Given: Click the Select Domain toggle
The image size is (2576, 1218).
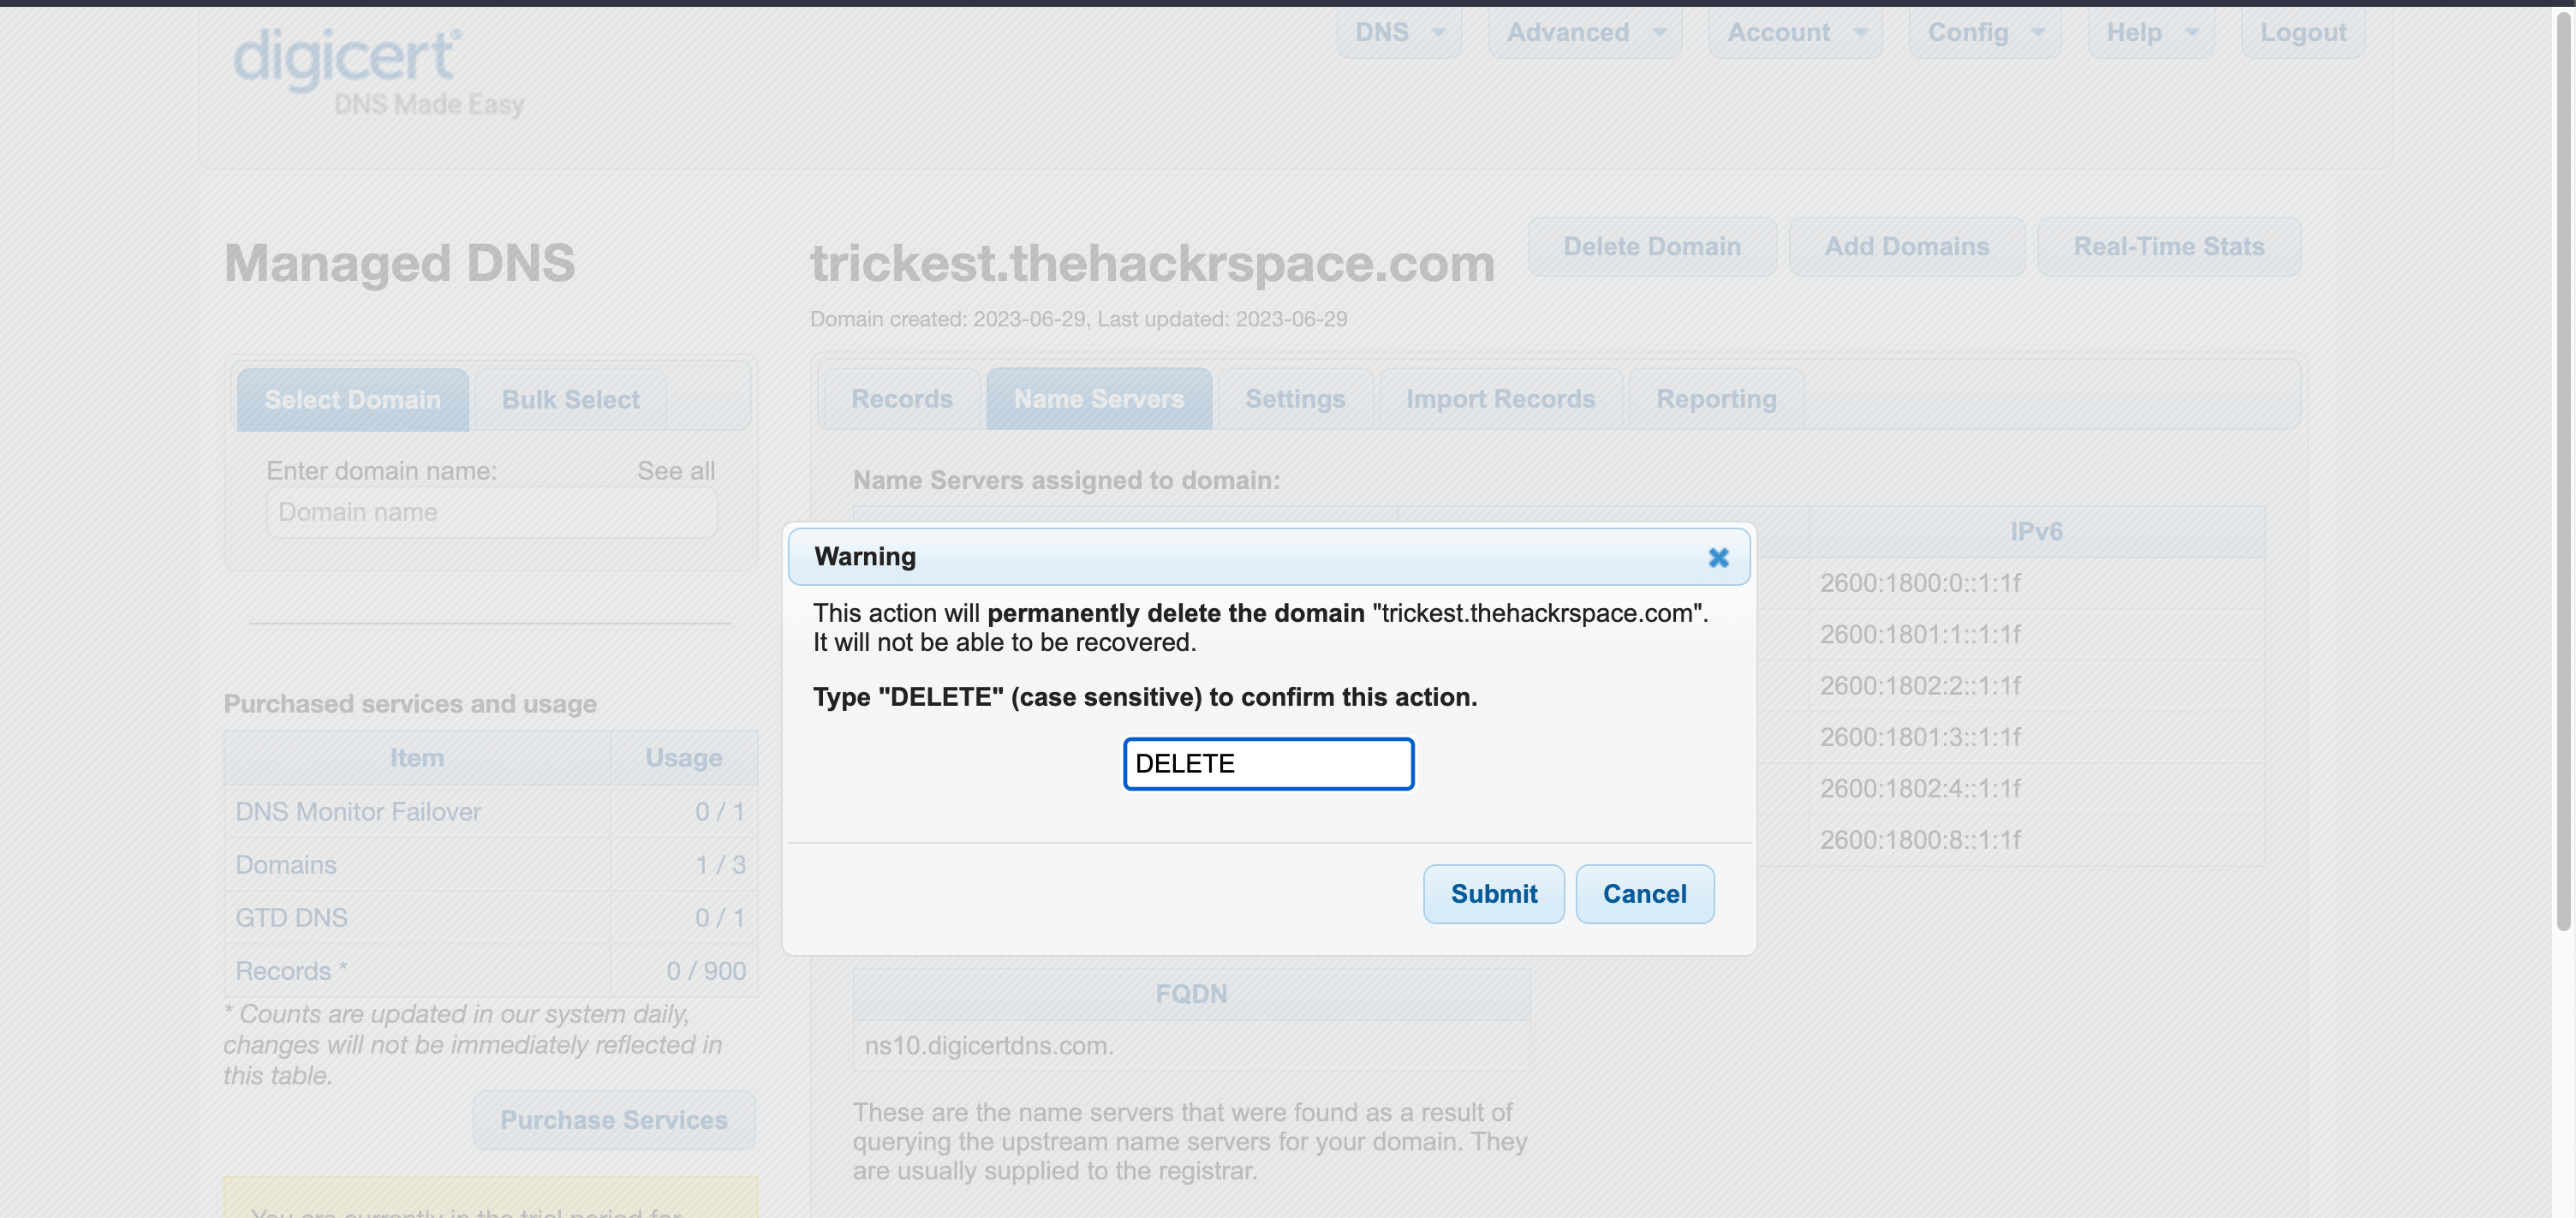Looking at the screenshot, I should tap(352, 397).
